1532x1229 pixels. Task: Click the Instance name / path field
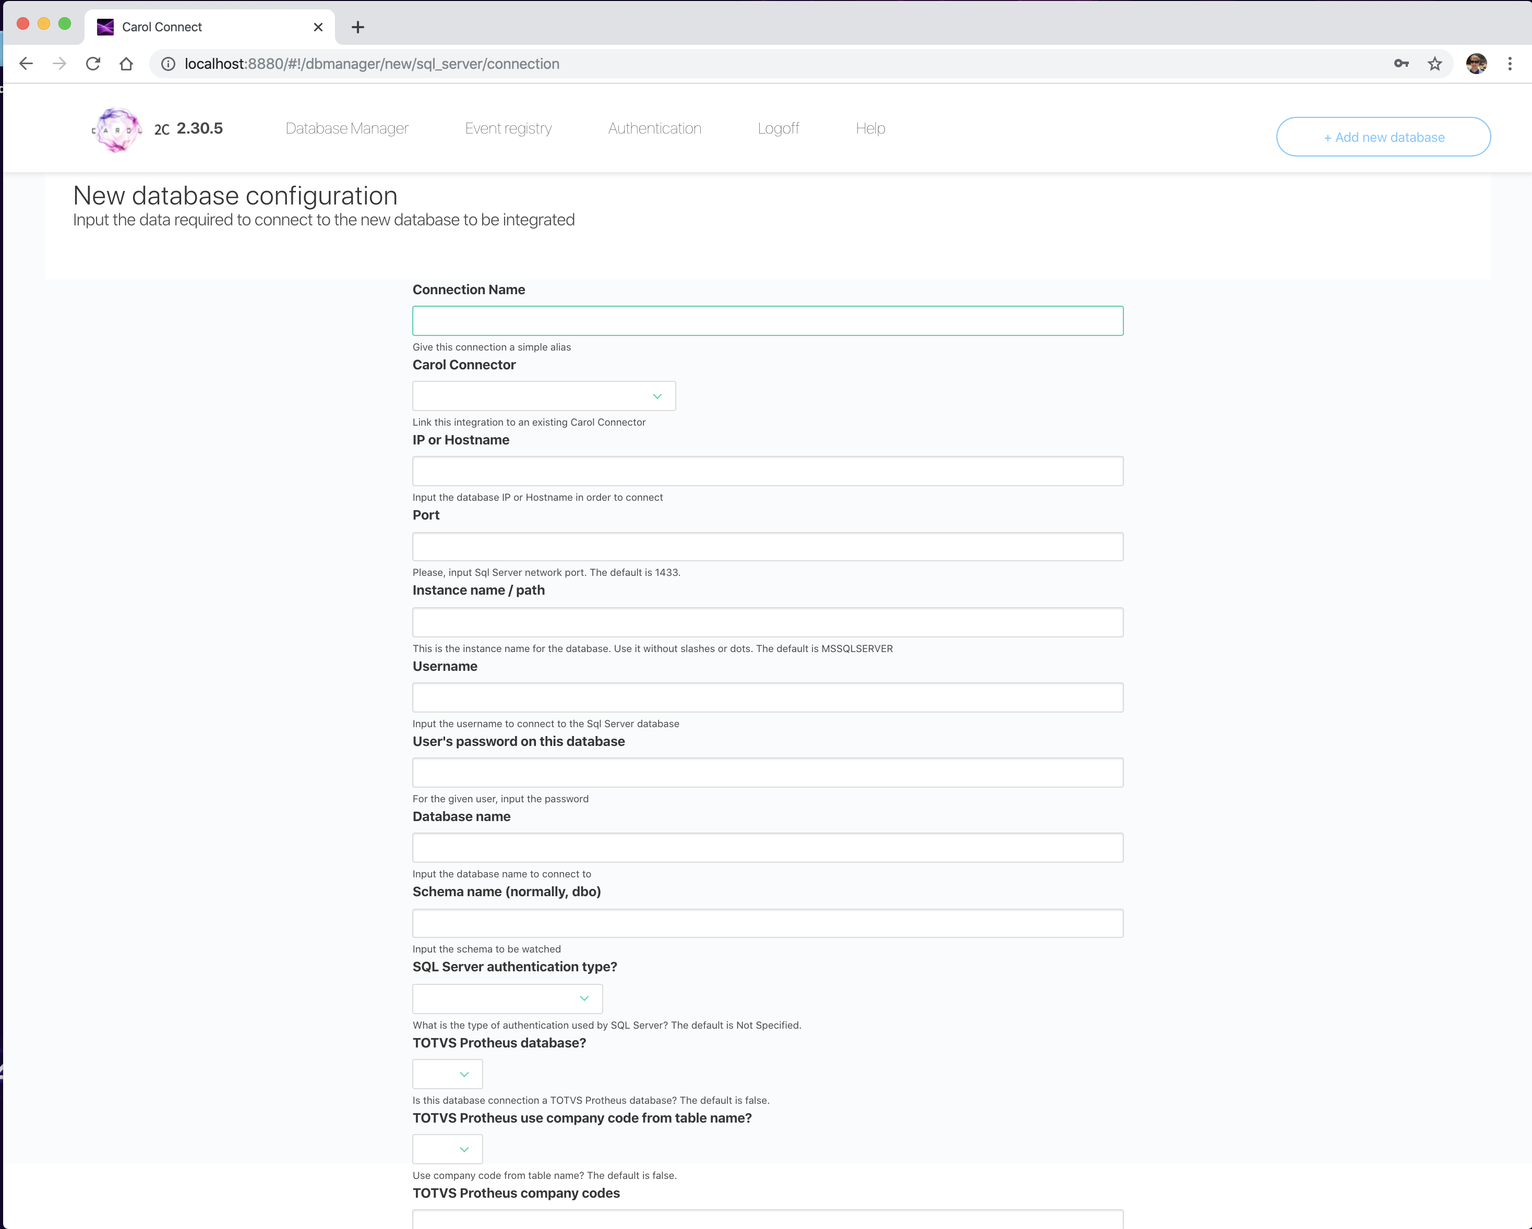coord(768,622)
